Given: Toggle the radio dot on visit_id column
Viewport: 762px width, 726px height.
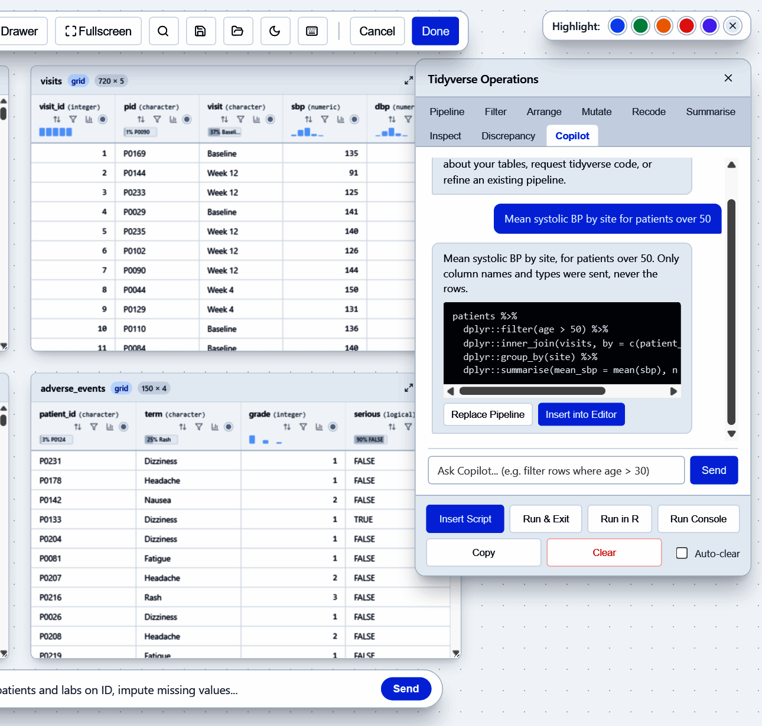Looking at the screenshot, I should [x=103, y=119].
